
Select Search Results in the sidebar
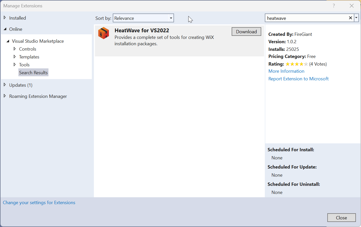click(33, 72)
